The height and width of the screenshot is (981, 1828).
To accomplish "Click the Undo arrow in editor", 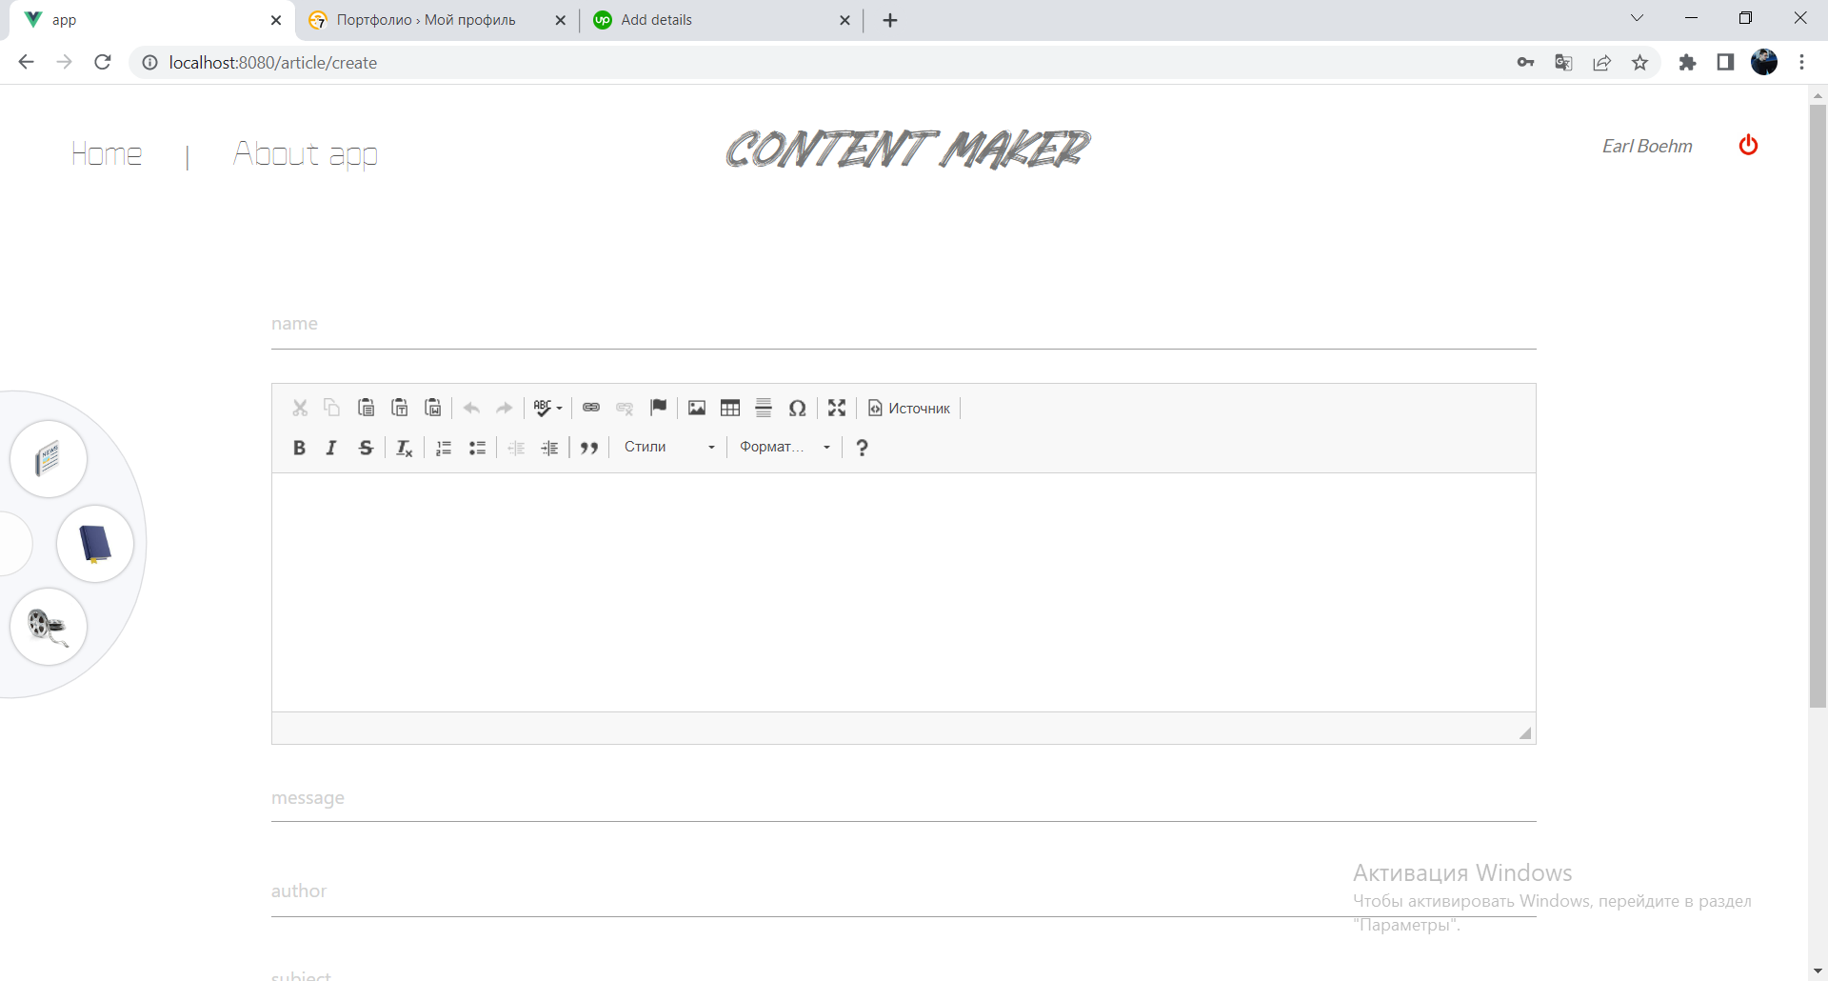I will (x=471, y=408).
